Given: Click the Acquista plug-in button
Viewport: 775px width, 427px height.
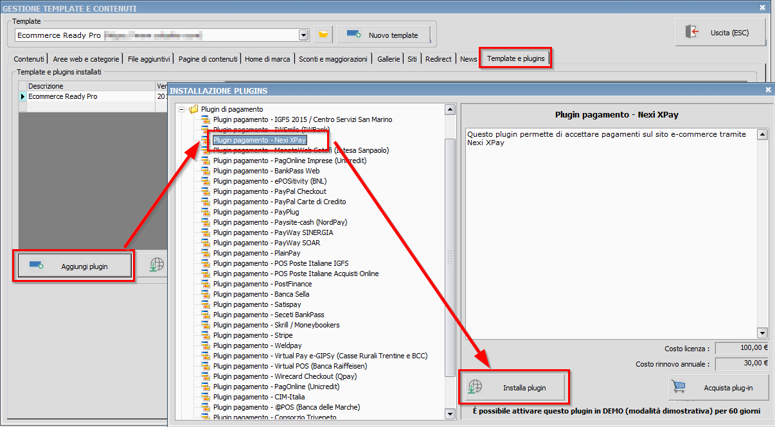Looking at the screenshot, I should tap(718, 388).
